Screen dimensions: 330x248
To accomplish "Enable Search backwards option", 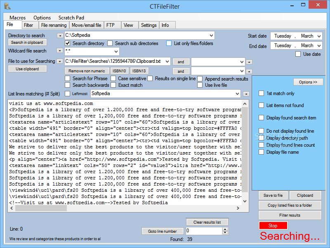I will pos(68,85).
